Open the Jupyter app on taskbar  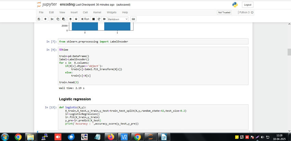point(151,137)
